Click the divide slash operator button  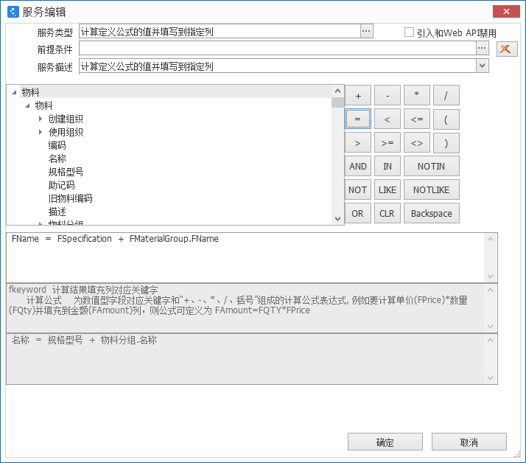tap(446, 96)
